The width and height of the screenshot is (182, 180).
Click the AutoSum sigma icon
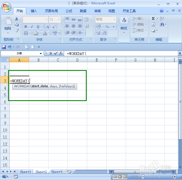(x=153, y=19)
